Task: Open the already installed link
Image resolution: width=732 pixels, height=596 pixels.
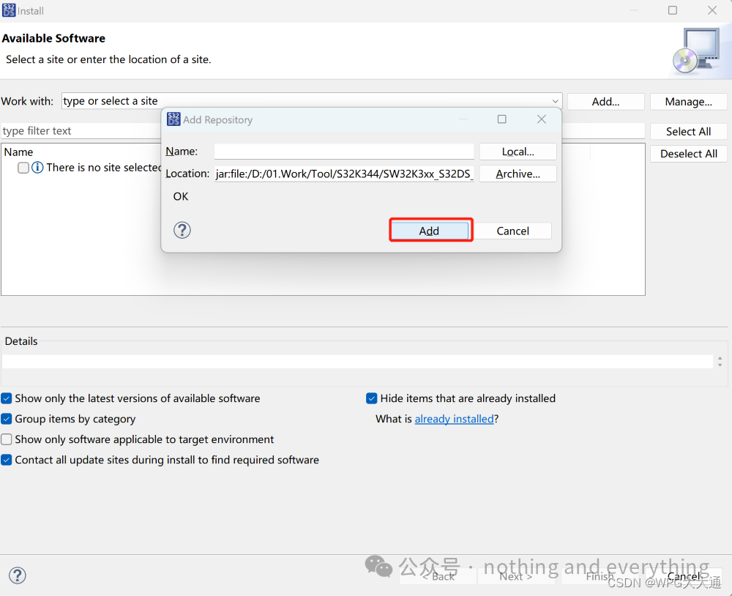Action: point(454,419)
